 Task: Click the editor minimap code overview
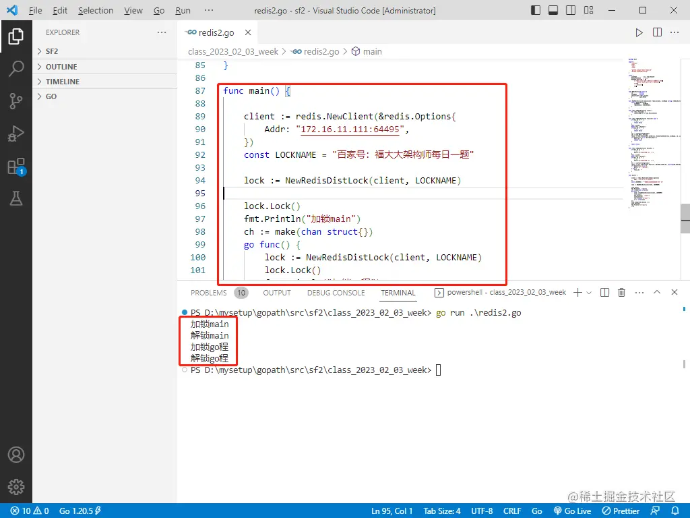point(653,132)
